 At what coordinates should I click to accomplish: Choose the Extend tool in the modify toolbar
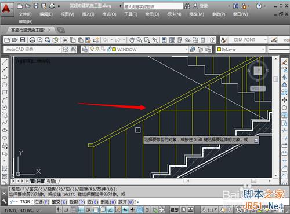[x=284, y=138]
